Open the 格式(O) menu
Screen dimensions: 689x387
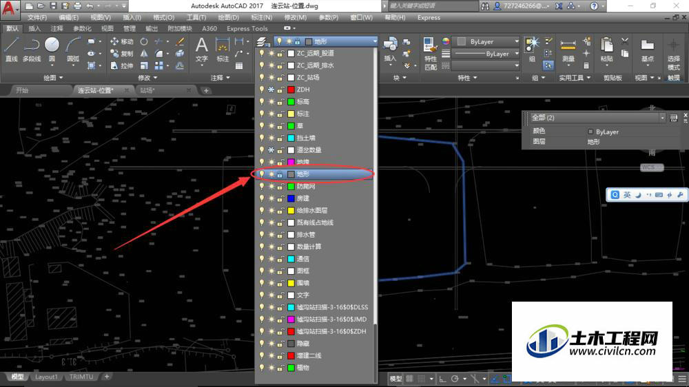[x=163, y=18]
